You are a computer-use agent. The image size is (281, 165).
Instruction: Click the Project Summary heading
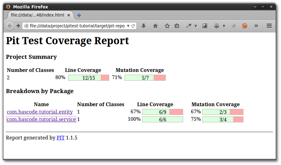pyautogui.click(x=31, y=57)
